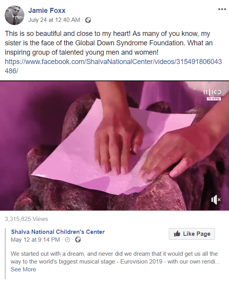229x285 pixels.
Task: Click the 3,315,825 Views count
Action: (x=26, y=219)
